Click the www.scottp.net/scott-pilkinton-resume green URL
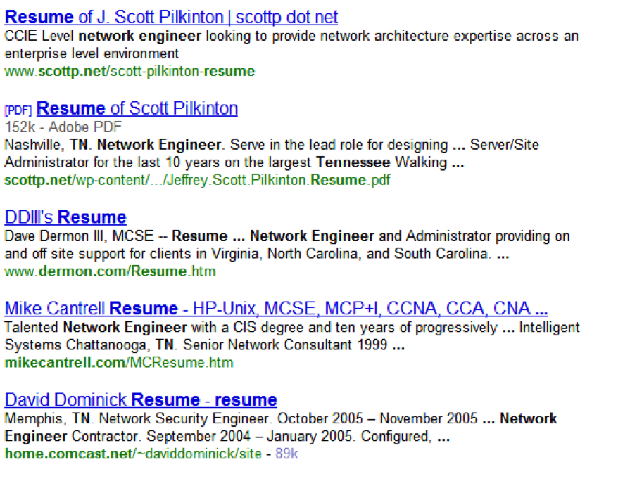The image size is (630, 481). pos(130,72)
